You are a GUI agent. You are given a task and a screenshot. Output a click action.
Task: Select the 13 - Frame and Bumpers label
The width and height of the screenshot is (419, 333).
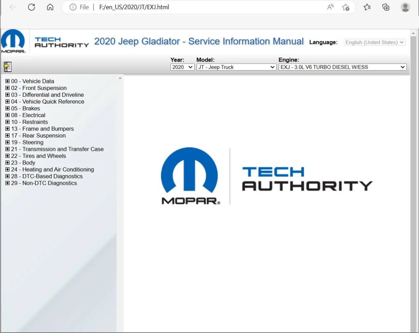tap(43, 129)
